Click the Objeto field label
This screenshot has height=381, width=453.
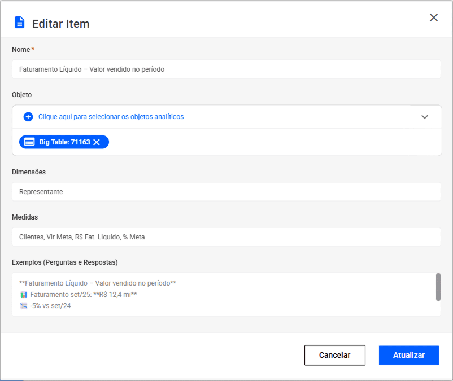tap(22, 95)
